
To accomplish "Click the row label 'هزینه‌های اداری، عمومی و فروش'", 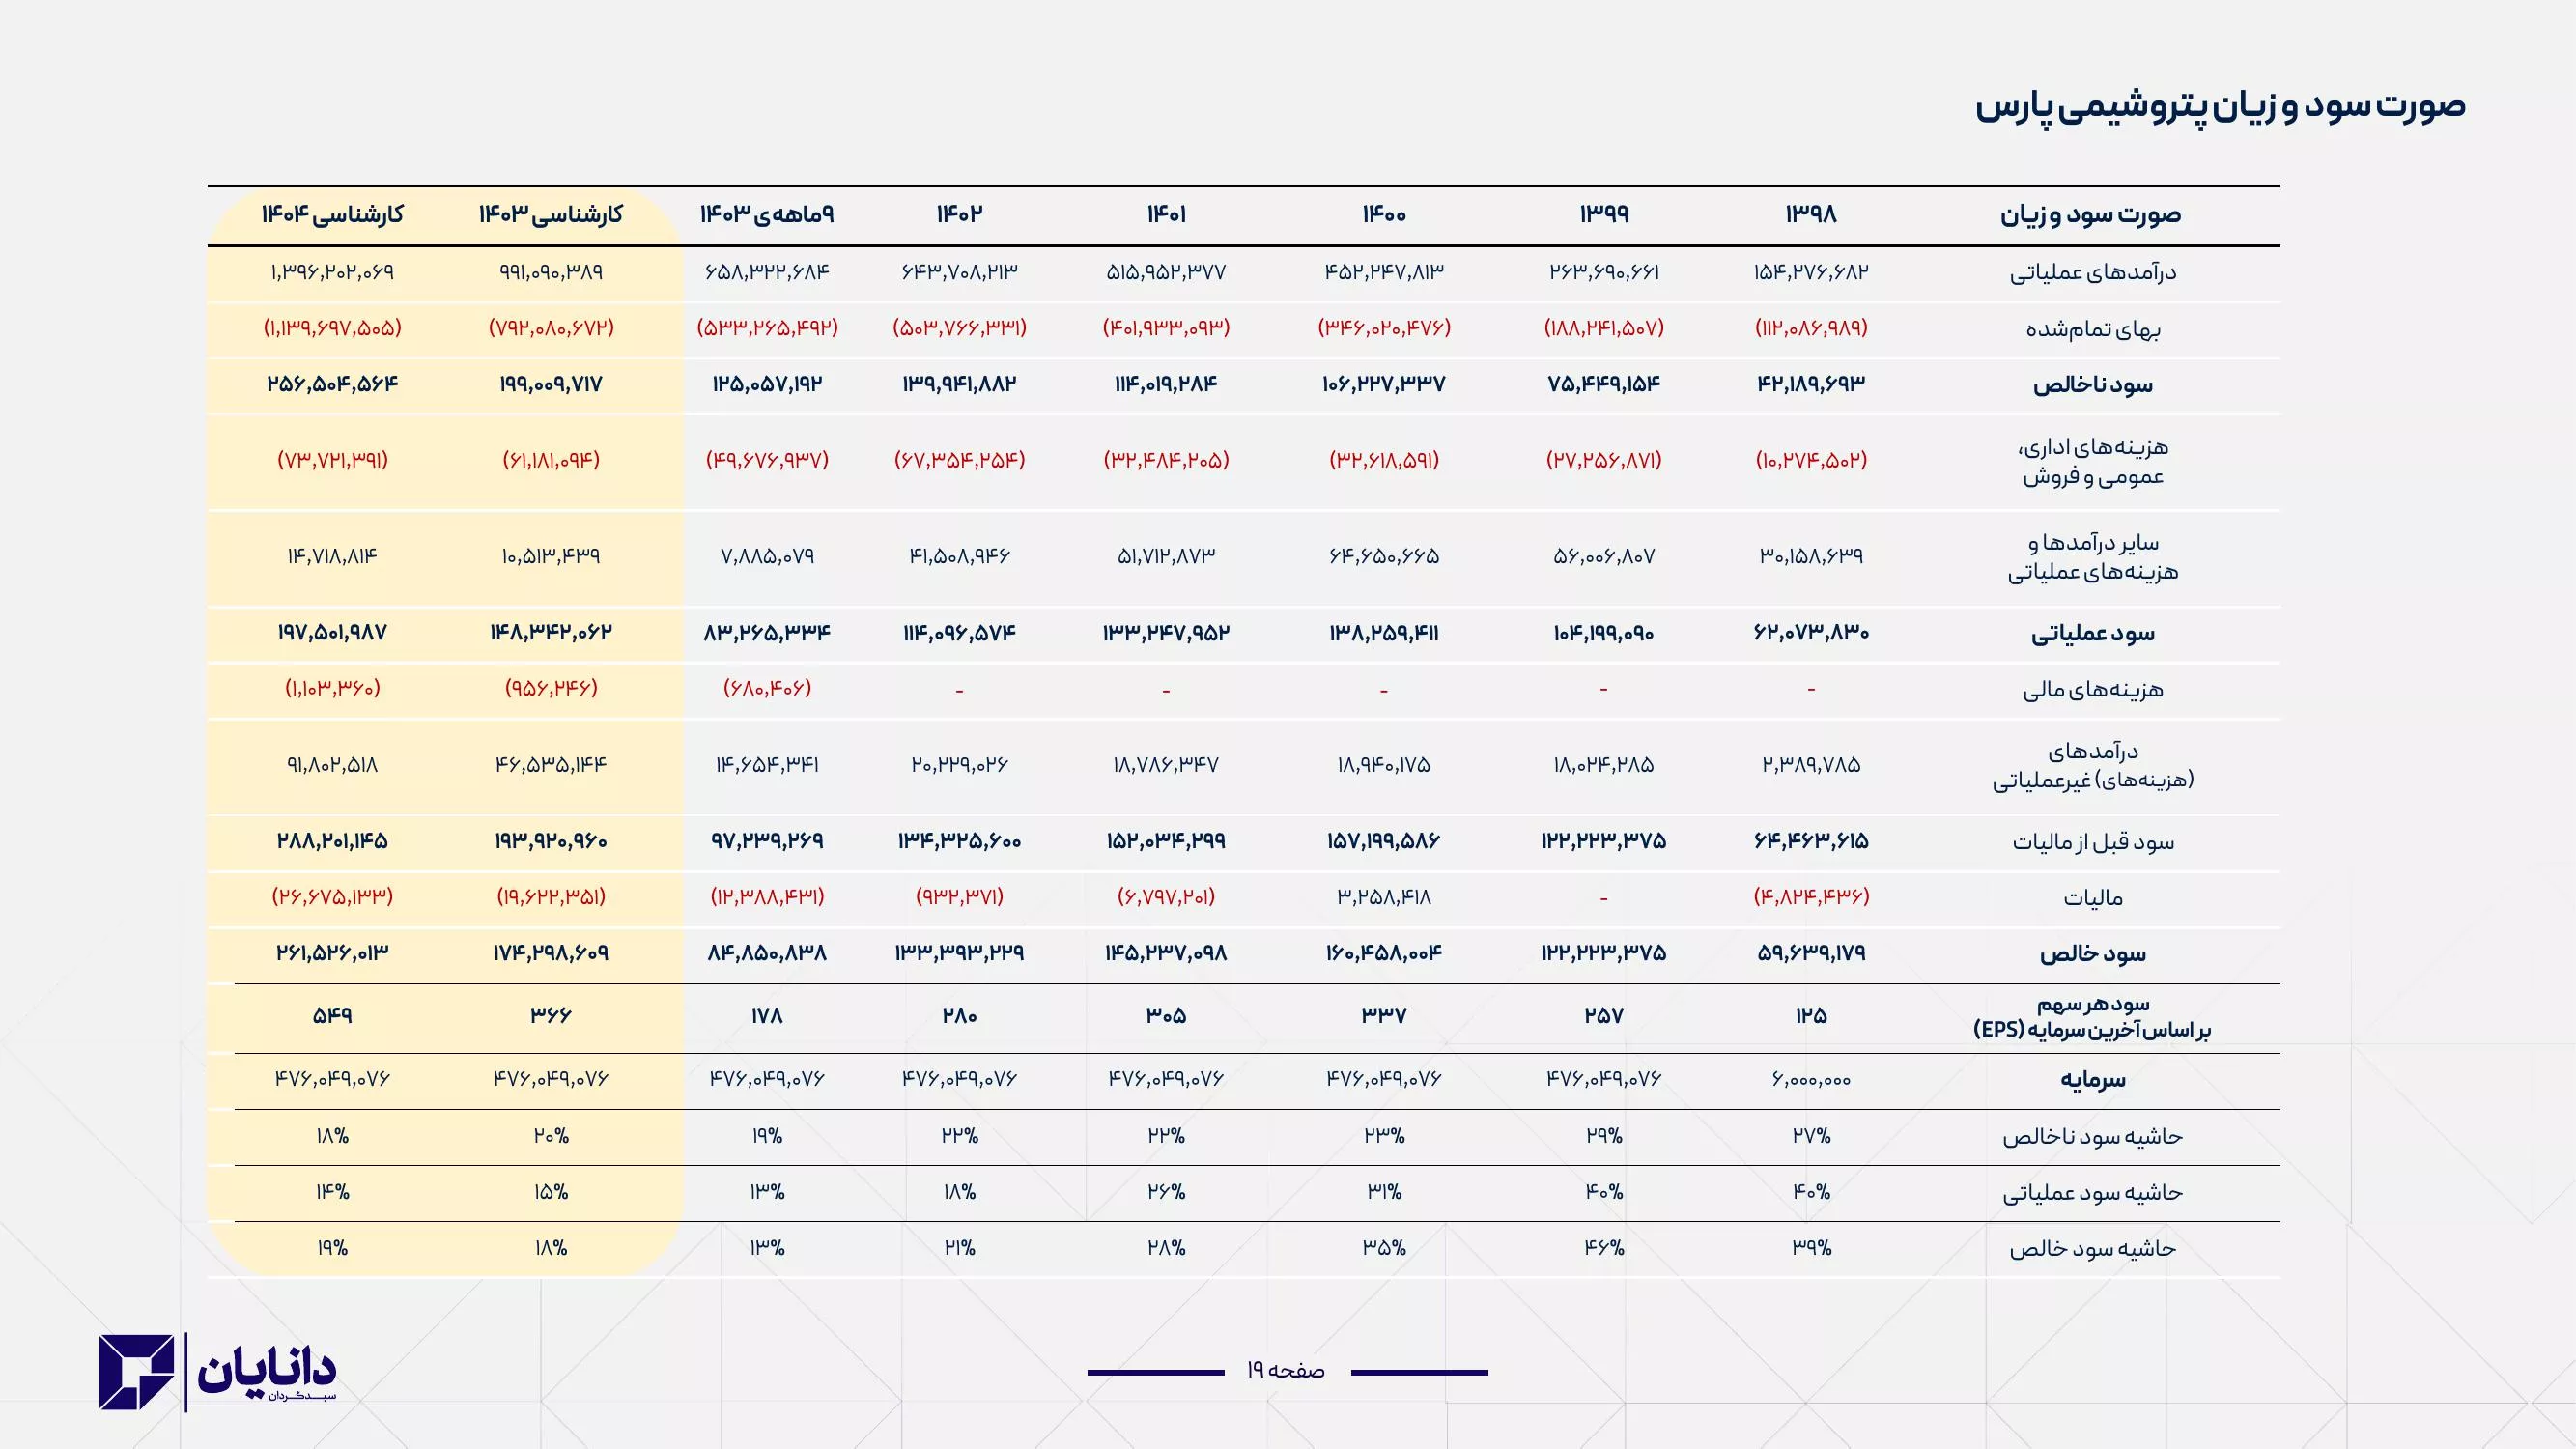I will [2093, 461].
